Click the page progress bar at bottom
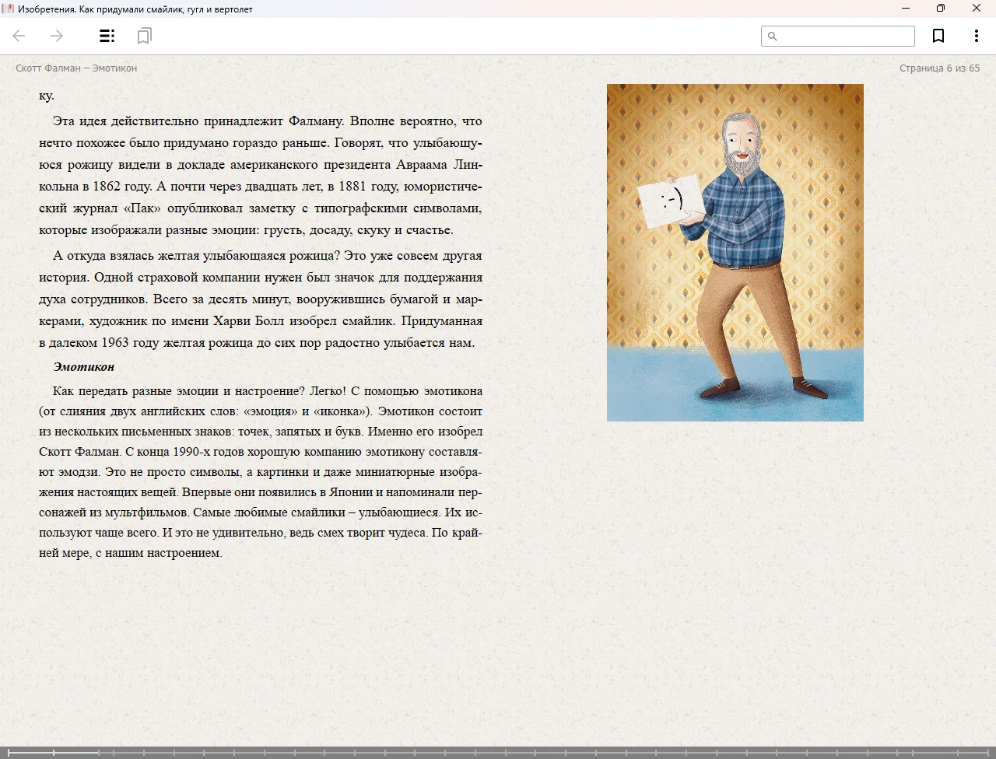This screenshot has height=759, width=996. (x=498, y=753)
